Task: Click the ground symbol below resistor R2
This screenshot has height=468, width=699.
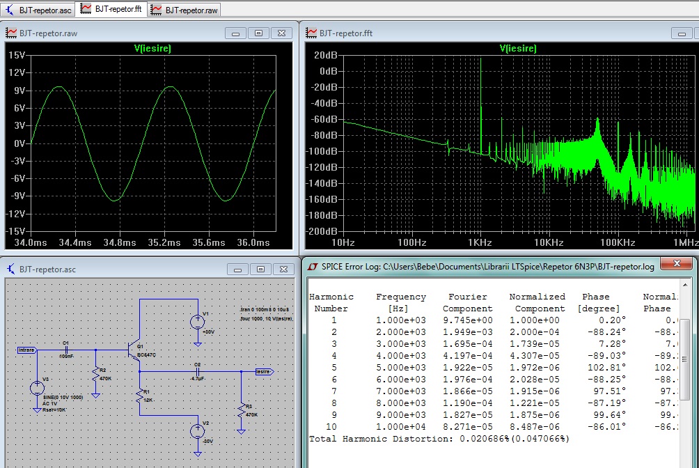Action: click(x=95, y=396)
